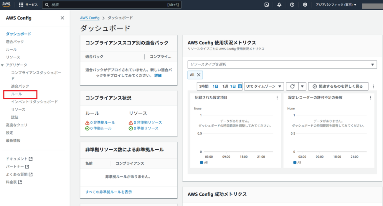Open コンプライアンスダッシュボード under アグリゲータ
Screen dimensions: 383x206
point(36,76)
